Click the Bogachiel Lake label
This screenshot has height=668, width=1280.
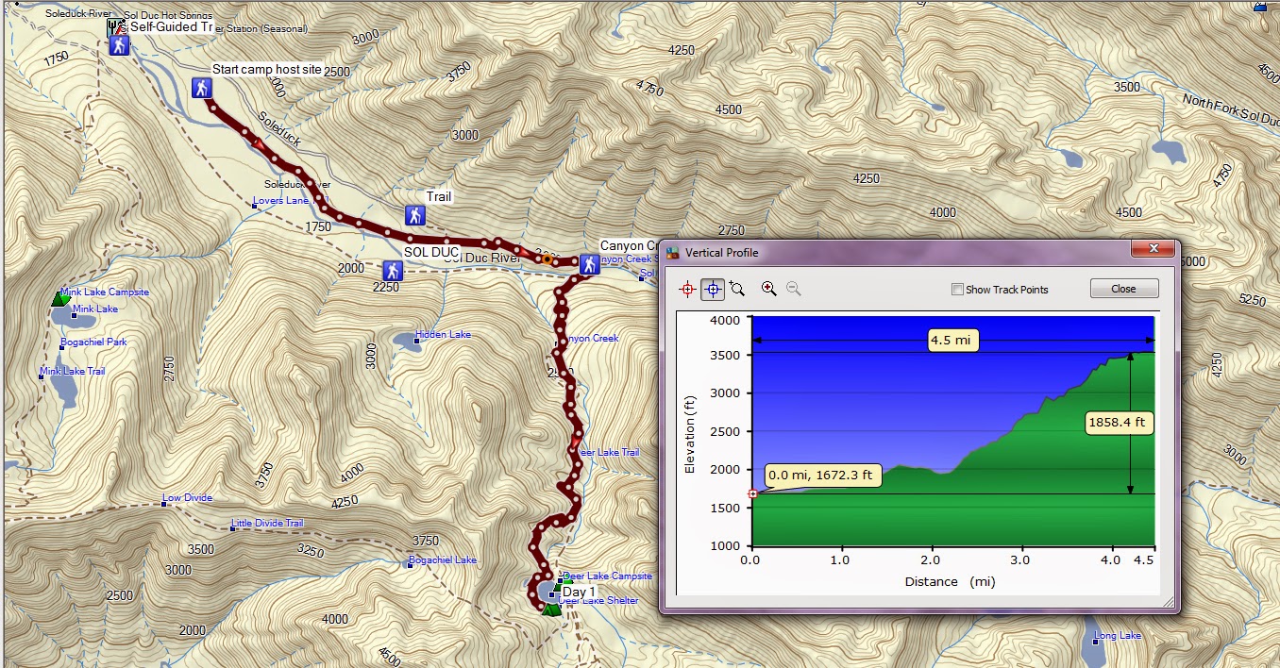tap(442, 560)
